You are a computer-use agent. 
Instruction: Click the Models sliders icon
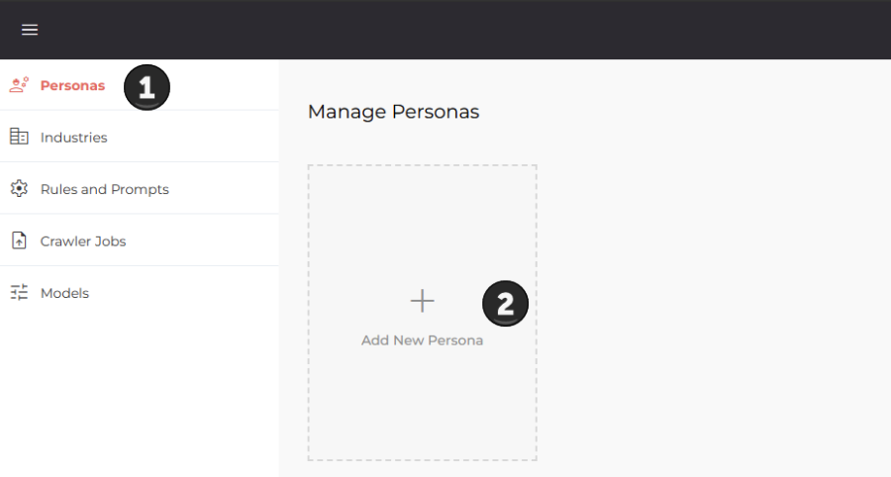point(19,293)
